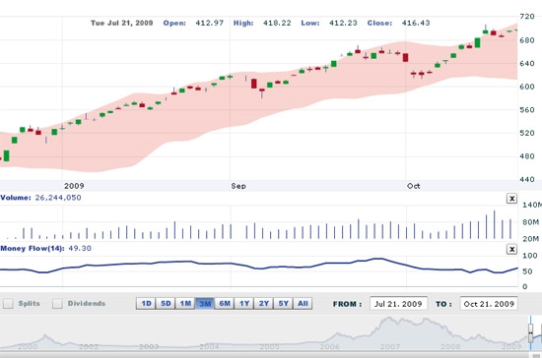542x358 pixels.
Task: Click 2004 label in history overview
Action: 209,346
